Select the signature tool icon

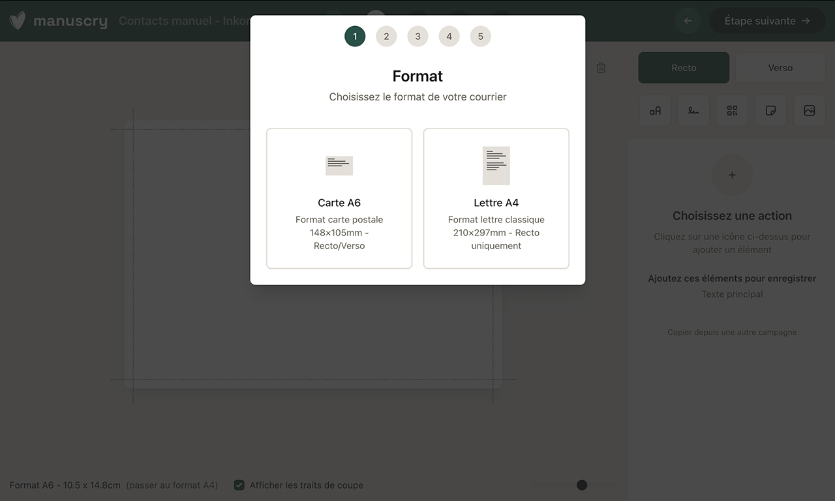[x=693, y=111]
